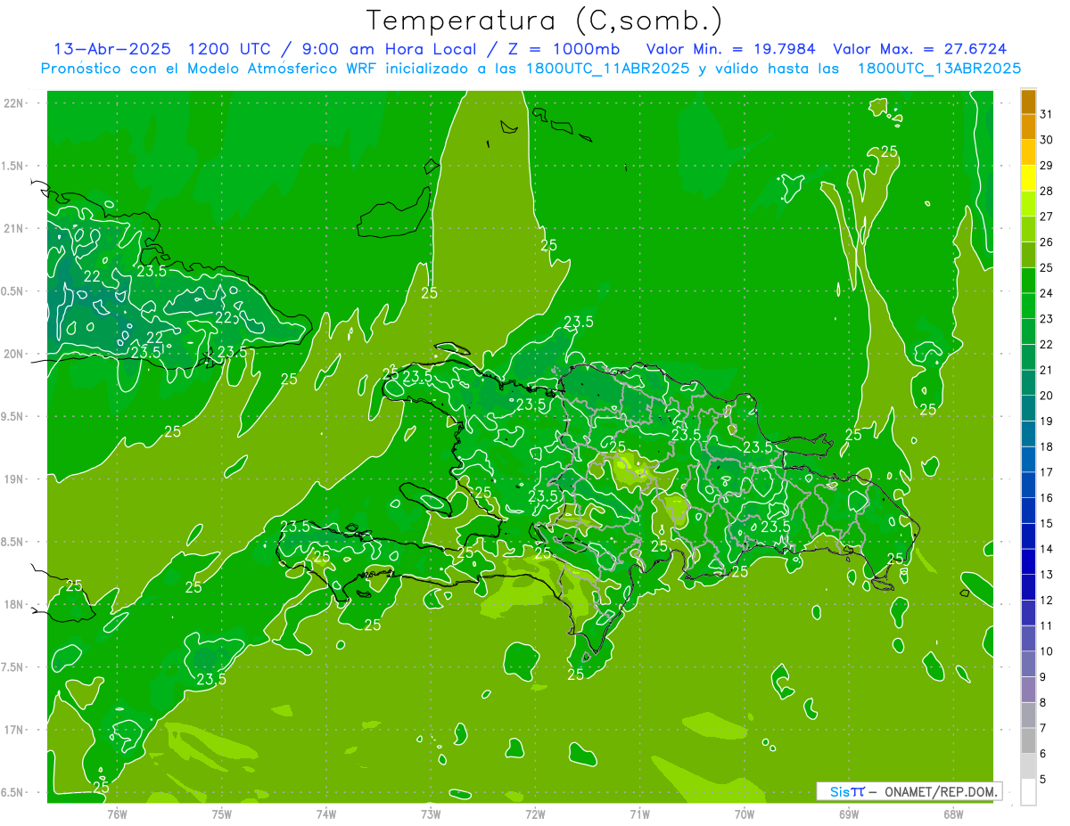This screenshot has width=1070, height=826.
Task: Click 'Valor Min. = 19.7984' readout
Action: pyautogui.click(x=732, y=49)
